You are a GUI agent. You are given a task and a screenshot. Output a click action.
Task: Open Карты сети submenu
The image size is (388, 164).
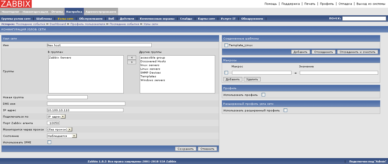coord(207,19)
